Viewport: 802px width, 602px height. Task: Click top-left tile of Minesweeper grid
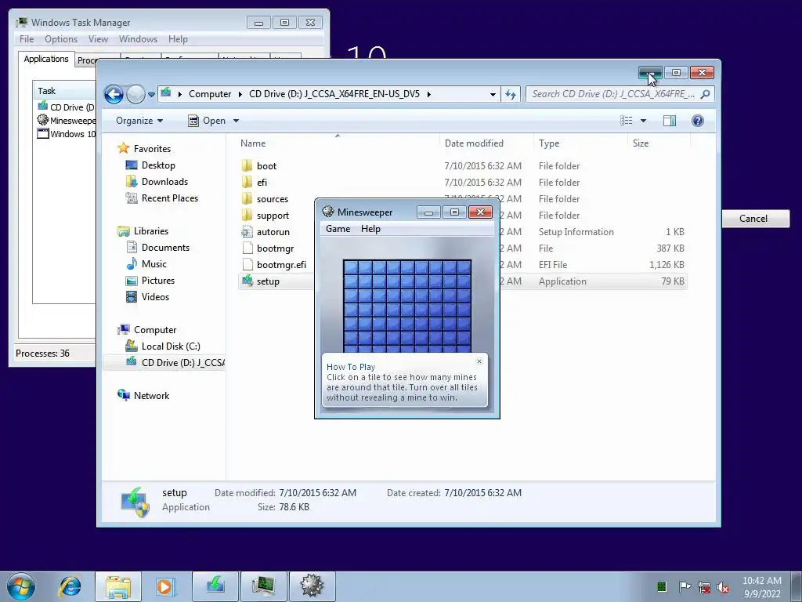pos(351,267)
